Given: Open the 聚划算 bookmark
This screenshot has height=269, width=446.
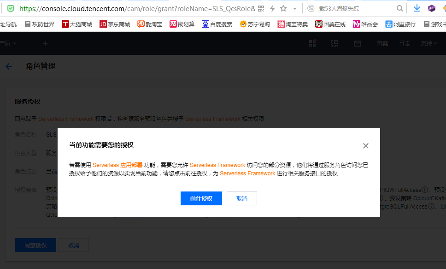Looking at the screenshot, I should coord(182,24).
